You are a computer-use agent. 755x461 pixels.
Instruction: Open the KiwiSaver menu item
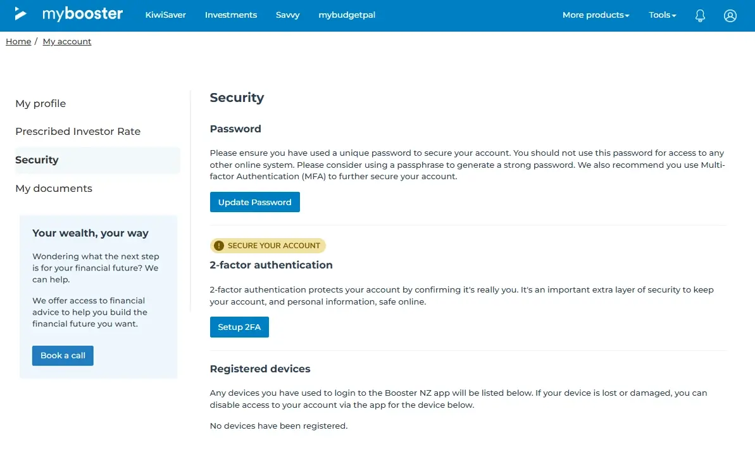pyautogui.click(x=166, y=15)
